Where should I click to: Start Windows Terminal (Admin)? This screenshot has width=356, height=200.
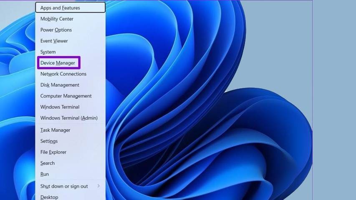pyautogui.click(x=71, y=118)
